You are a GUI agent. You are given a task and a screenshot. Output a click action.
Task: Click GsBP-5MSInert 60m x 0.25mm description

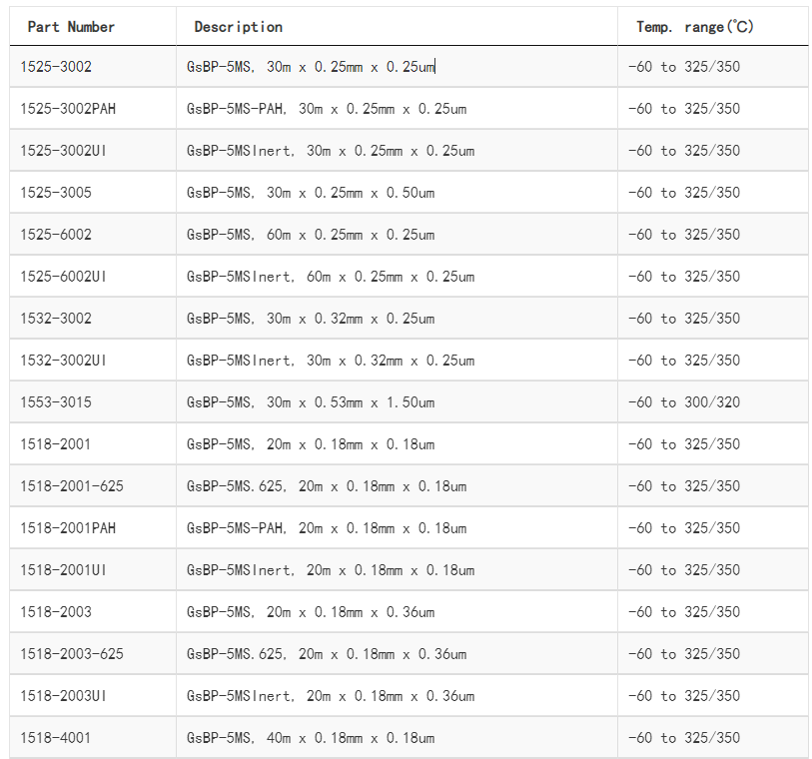(331, 277)
